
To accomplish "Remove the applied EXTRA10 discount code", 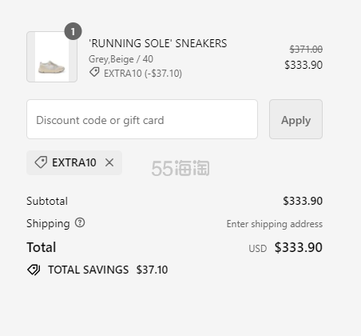I will (109, 162).
